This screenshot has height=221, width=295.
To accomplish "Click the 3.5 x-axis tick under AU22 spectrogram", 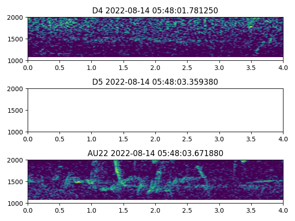I will (251, 210).
